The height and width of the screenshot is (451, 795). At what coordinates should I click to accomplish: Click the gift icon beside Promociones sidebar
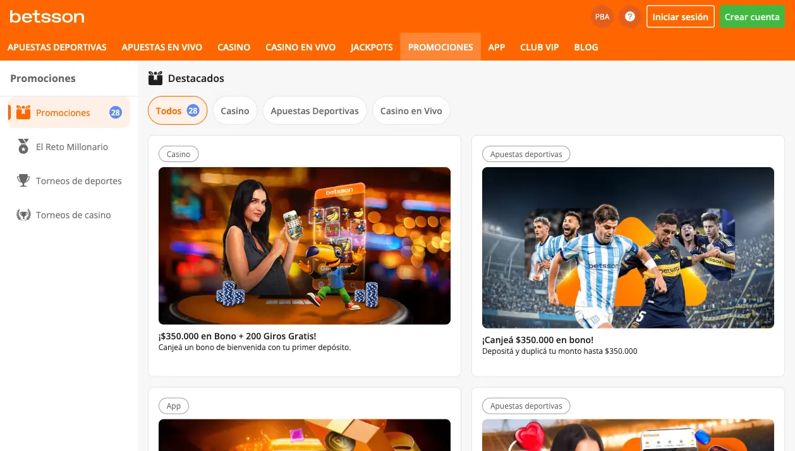pos(23,113)
